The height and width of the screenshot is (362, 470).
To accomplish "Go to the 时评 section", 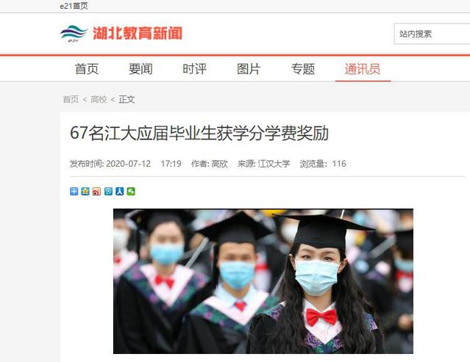I will click(x=194, y=69).
